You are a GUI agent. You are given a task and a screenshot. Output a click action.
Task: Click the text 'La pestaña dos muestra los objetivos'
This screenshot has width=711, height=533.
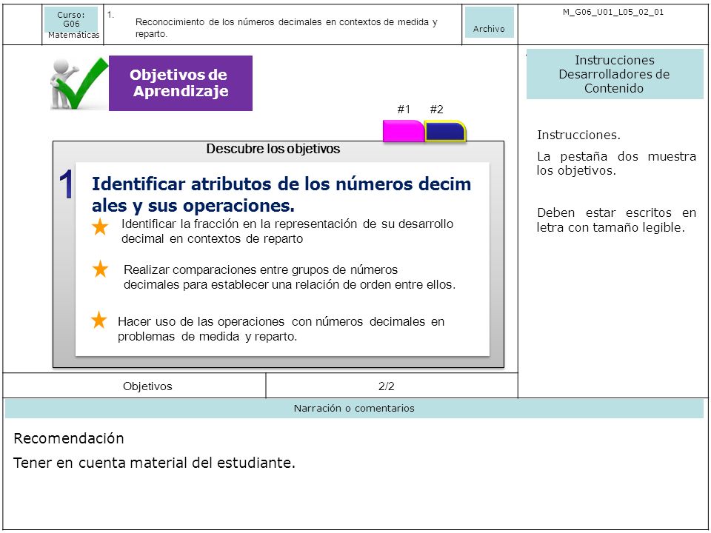(616, 163)
